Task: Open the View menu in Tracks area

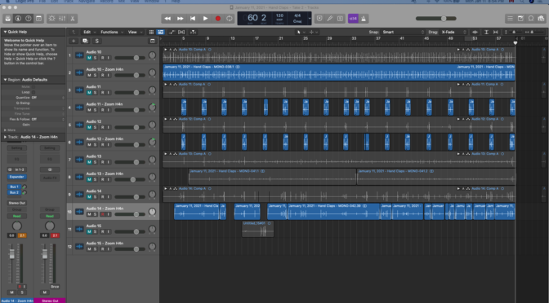Action: [135, 32]
